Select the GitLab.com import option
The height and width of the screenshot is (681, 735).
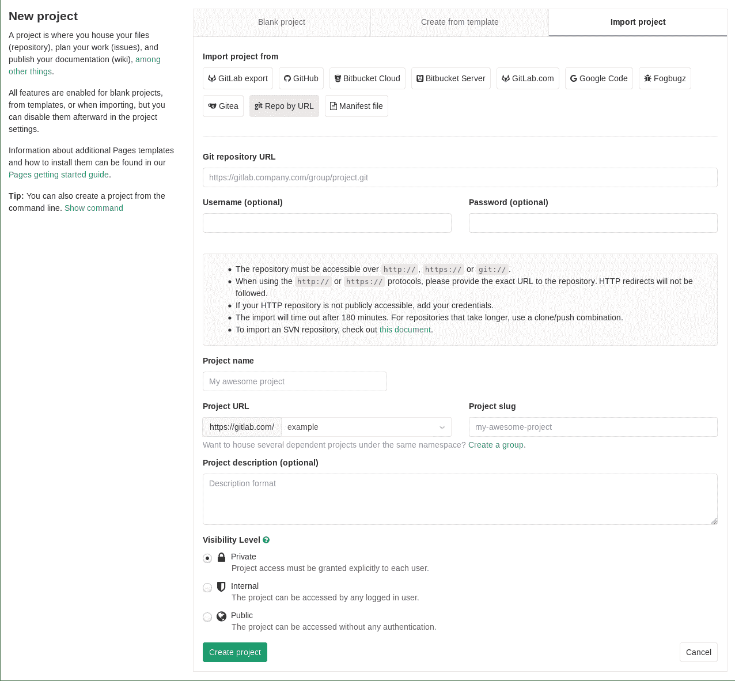click(527, 78)
